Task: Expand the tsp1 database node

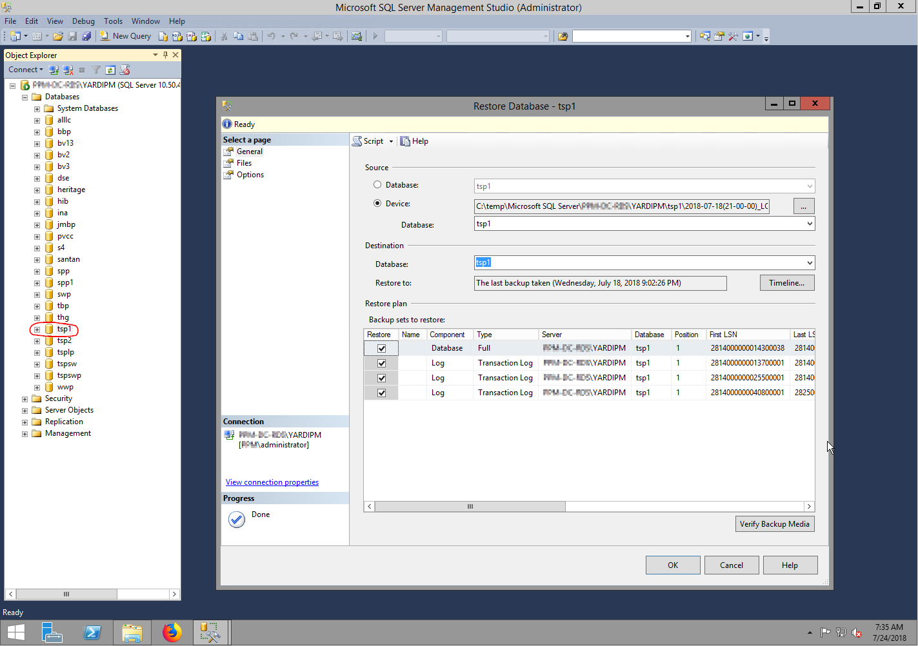Action: (37, 329)
